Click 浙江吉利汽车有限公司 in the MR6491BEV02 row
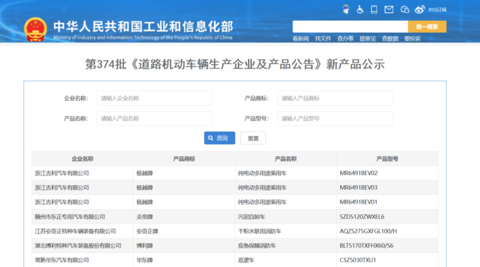The image size is (480, 267). pyautogui.click(x=62, y=173)
